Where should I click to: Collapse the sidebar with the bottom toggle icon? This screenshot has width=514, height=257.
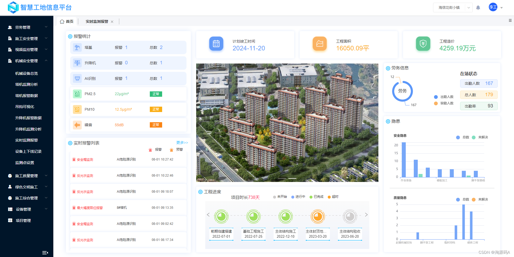(45, 252)
